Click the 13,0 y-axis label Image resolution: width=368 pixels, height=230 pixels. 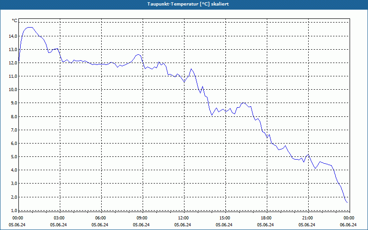pyautogui.click(x=13, y=50)
